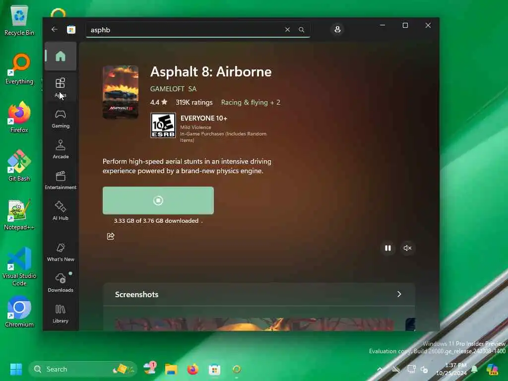
Task: Open the Library section in sidebar
Action: point(61,314)
